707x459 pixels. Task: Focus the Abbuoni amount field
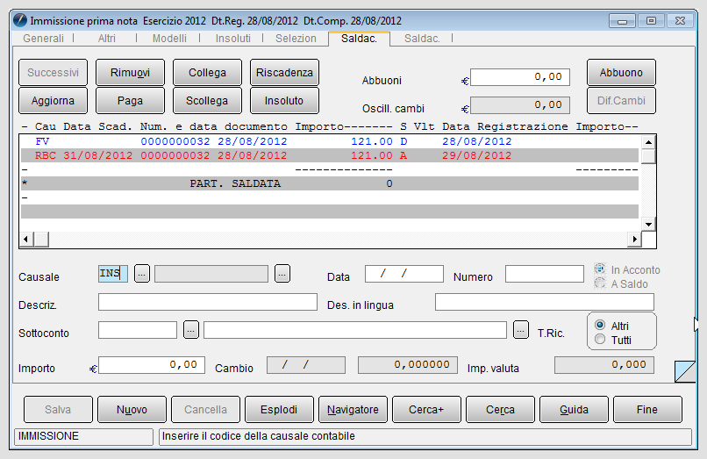pyautogui.click(x=520, y=76)
